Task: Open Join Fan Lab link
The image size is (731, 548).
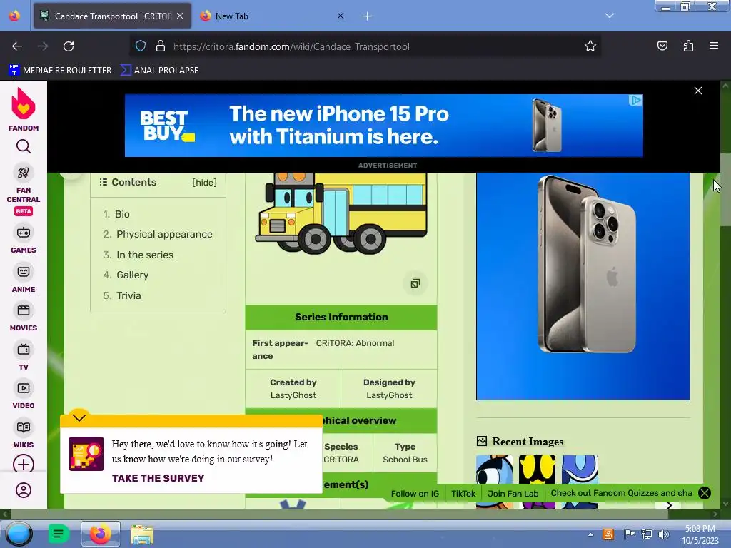Action: [513, 494]
